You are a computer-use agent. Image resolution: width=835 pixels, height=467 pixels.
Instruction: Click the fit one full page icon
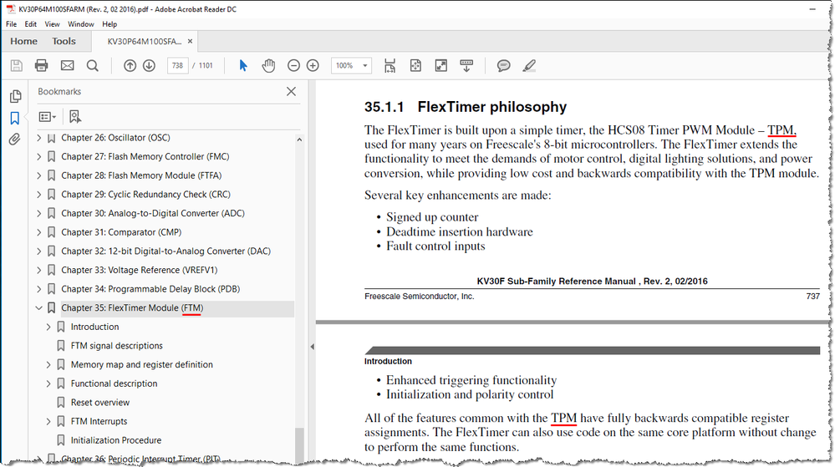(x=415, y=65)
